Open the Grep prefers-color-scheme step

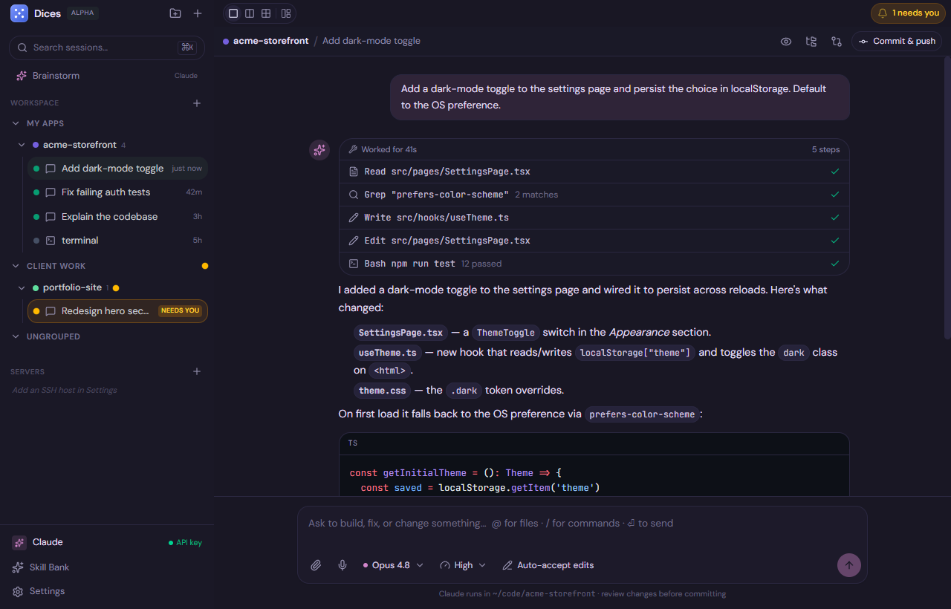(x=594, y=195)
